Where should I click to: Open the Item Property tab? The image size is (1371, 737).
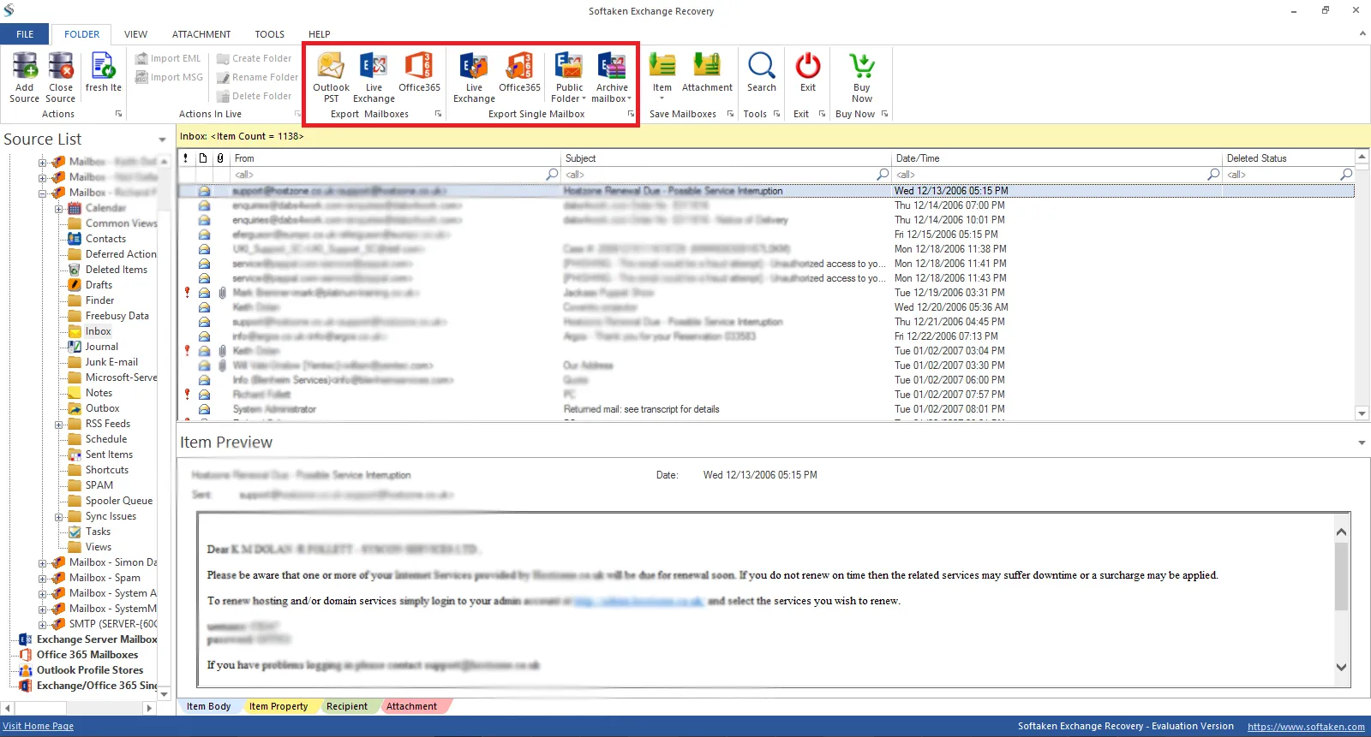tap(278, 706)
